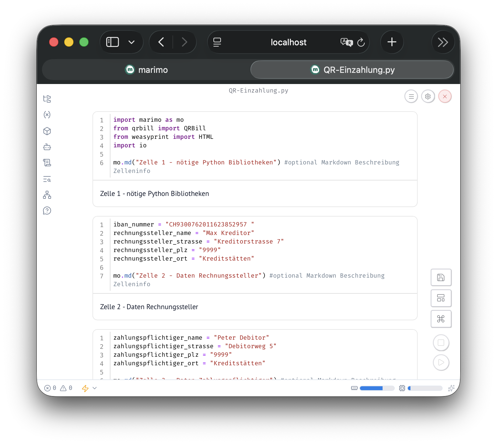Reload the page
Viewport: 497px width, 445px height.
(x=361, y=42)
